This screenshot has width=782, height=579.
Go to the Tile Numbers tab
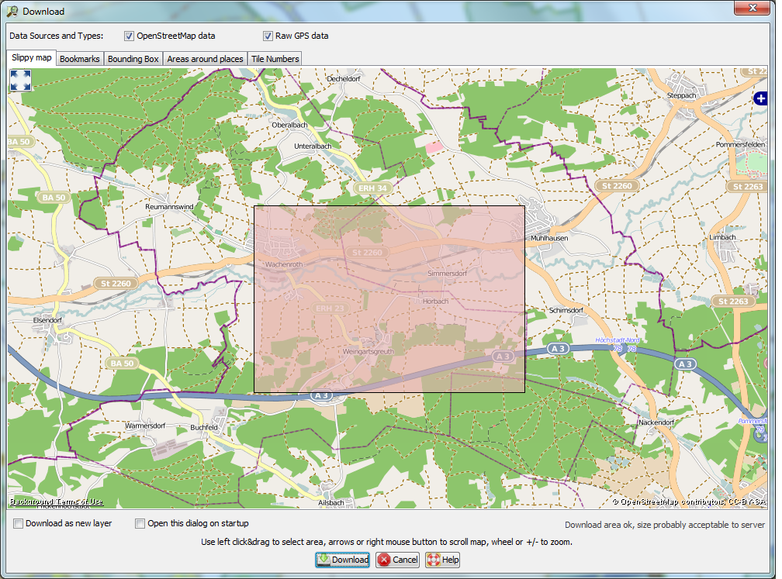(275, 59)
